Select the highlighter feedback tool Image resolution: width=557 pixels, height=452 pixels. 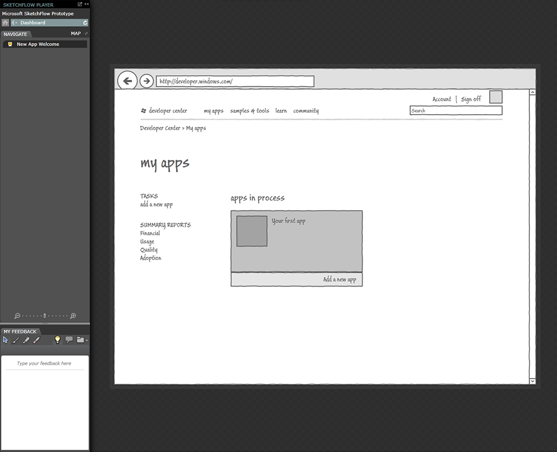pyautogui.click(x=26, y=340)
